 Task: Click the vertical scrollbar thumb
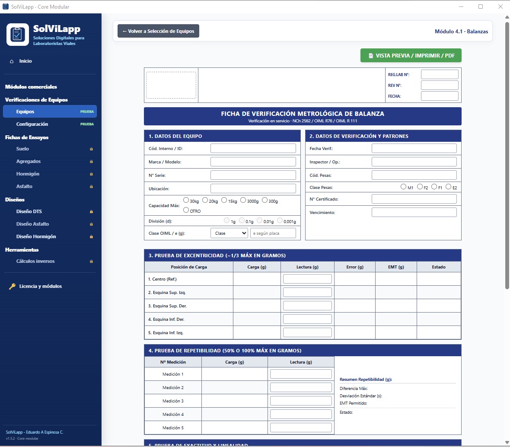click(507, 156)
